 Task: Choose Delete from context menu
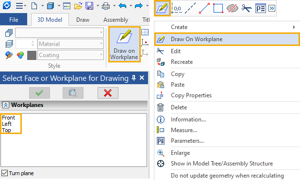pos(227,107)
